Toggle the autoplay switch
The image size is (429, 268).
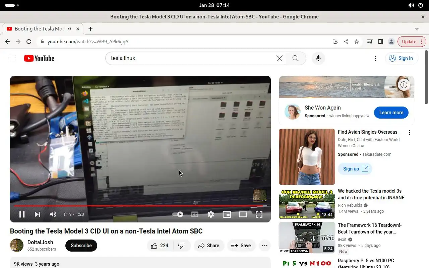click(x=178, y=214)
